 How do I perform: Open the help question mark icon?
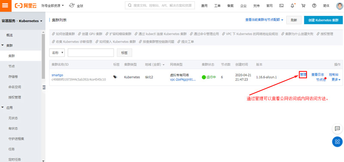tap(314, 6)
